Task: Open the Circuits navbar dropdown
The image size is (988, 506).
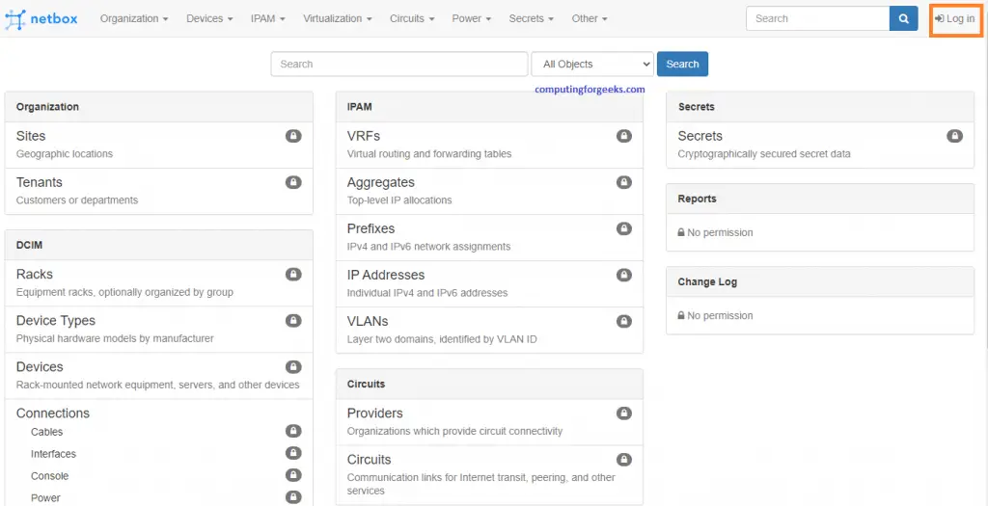Action: [412, 19]
